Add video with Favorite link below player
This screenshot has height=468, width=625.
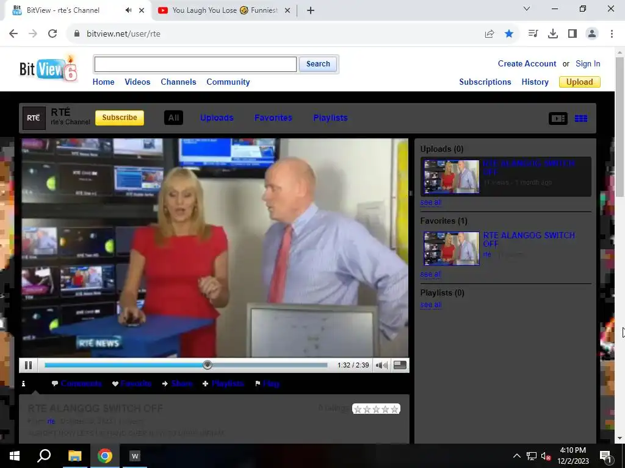tap(136, 384)
